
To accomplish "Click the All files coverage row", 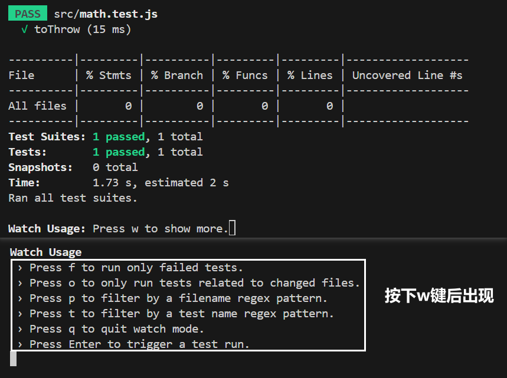I will click(37, 106).
